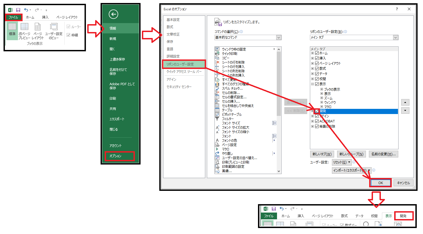Click キャンセル in Excel options dialog
Screen dimensions: 423x234
(403, 183)
